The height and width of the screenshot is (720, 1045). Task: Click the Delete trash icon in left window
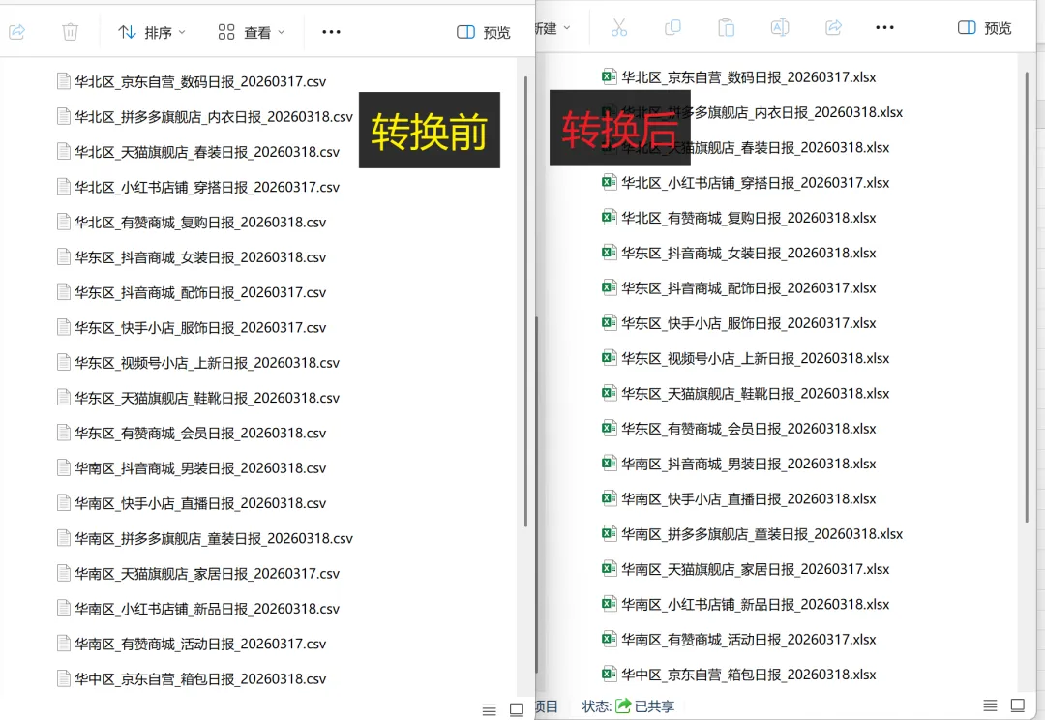(x=70, y=31)
